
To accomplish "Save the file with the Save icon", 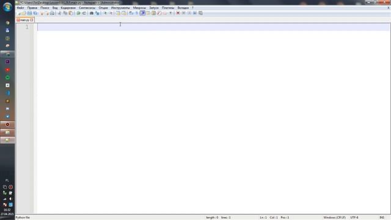I will 29,13.
